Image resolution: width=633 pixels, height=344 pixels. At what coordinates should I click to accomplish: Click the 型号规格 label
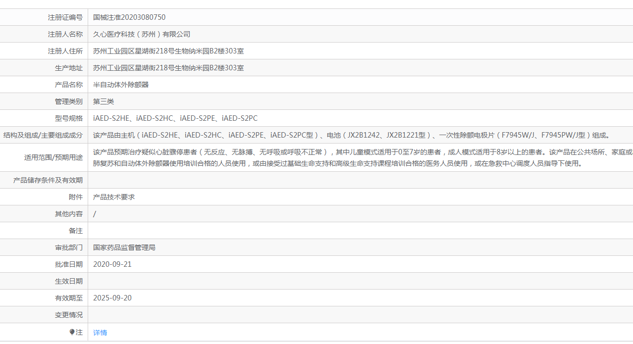click(x=69, y=118)
